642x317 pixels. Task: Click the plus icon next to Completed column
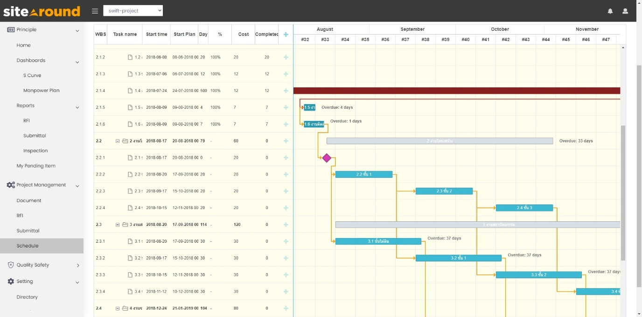(x=286, y=34)
